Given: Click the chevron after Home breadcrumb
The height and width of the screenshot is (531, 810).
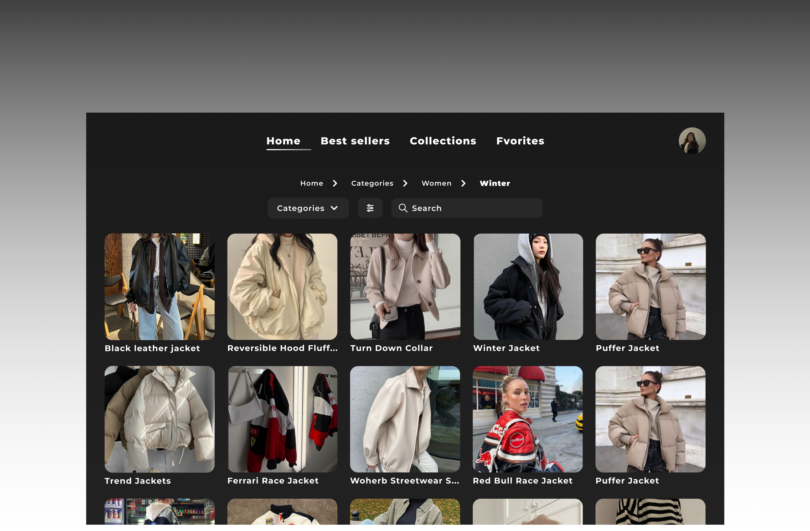Looking at the screenshot, I should (335, 183).
